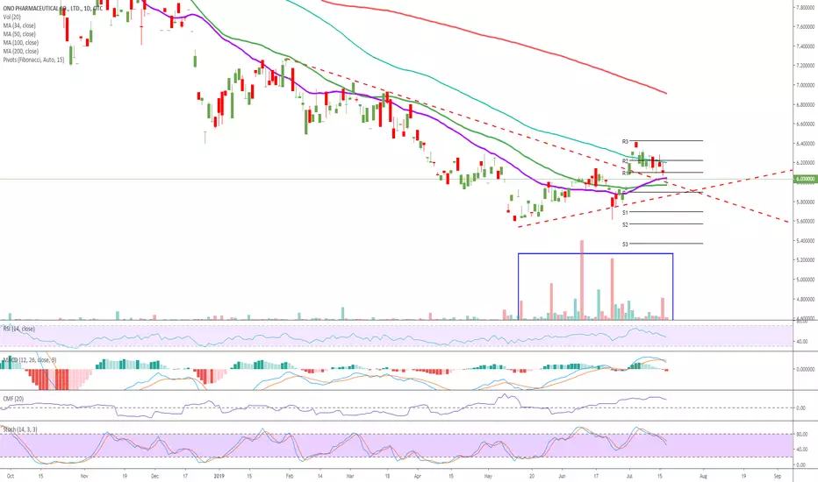This screenshot has width=818, height=482.
Task: Click the S1 pivot level label
Action: 625,213
